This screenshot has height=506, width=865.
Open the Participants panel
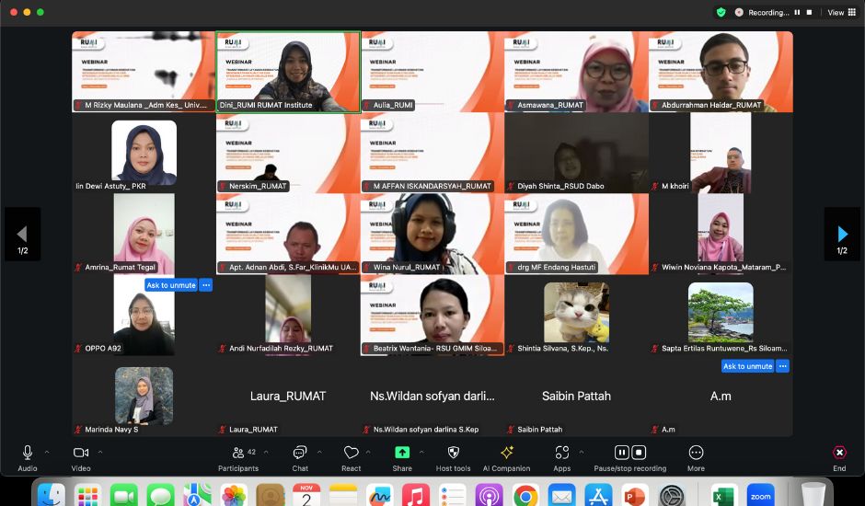point(238,453)
